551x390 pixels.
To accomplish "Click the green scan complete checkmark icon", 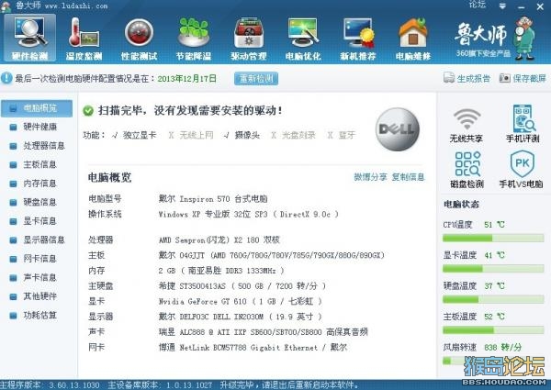I will (x=88, y=111).
